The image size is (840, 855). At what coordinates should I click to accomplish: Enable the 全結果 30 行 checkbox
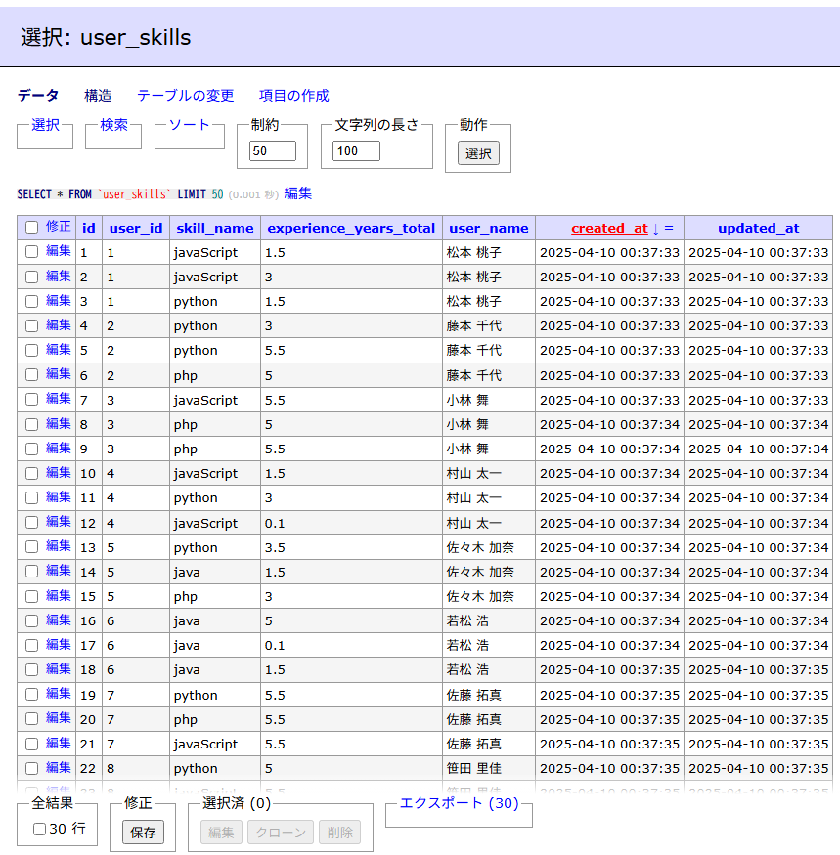click(x=39, y=829)
